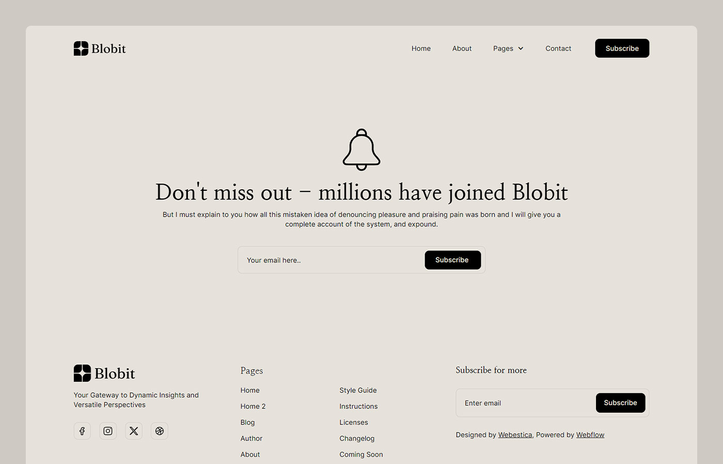The height and width of the screenshot is (464, 723).
Task: Open the Contact menu item
Action: [558, 48]
